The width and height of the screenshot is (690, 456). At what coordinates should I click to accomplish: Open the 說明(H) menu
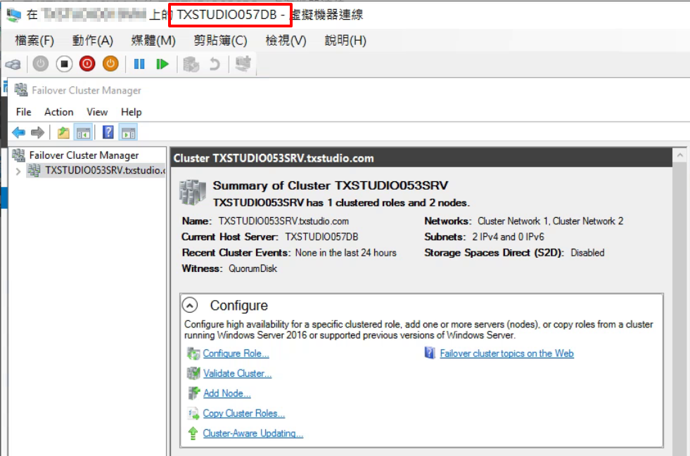[345, 41]
